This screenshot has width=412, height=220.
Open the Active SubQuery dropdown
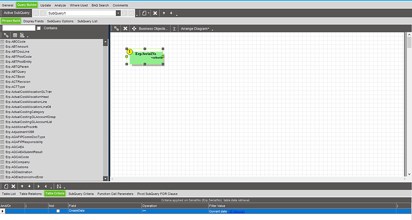tap(118, 13)
